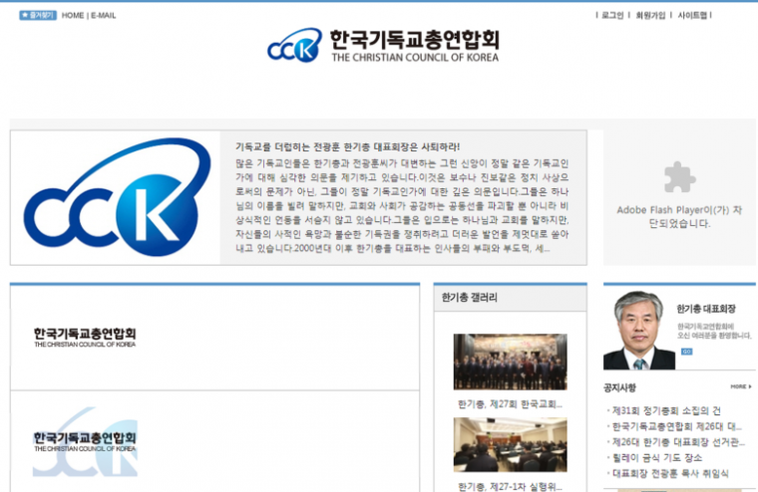Click the 즐겨찾기 bookmark star button
The height and width of the screenshot is (492, 758).
click(x=38, y=16)
